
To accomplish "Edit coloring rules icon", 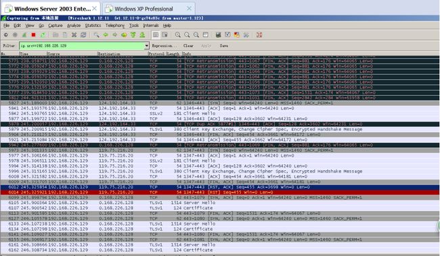I will 237,35.
